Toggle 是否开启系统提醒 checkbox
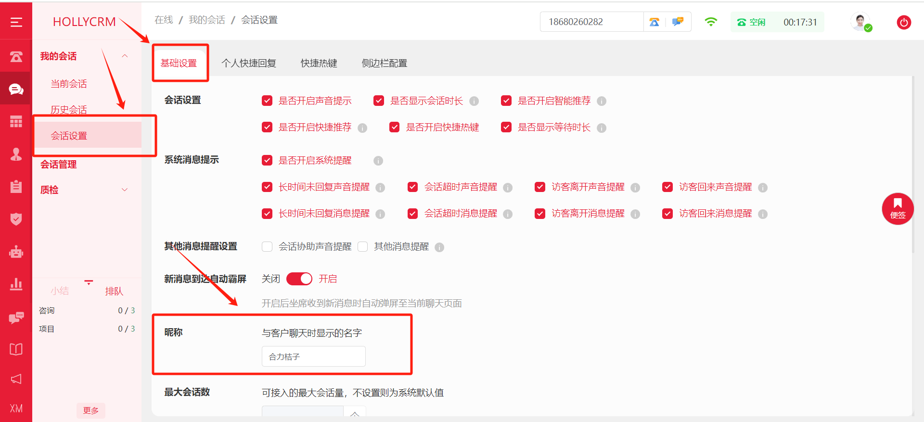 pyautogui.click(x=267, y=160)
